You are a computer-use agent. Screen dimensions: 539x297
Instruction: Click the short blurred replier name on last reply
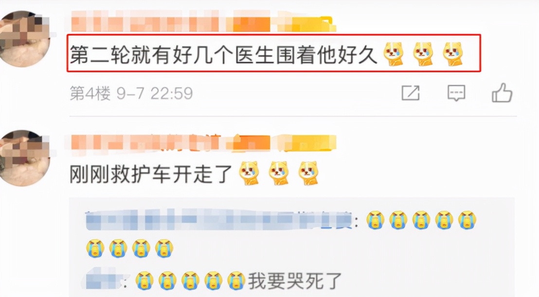click(x=103, y=280)
